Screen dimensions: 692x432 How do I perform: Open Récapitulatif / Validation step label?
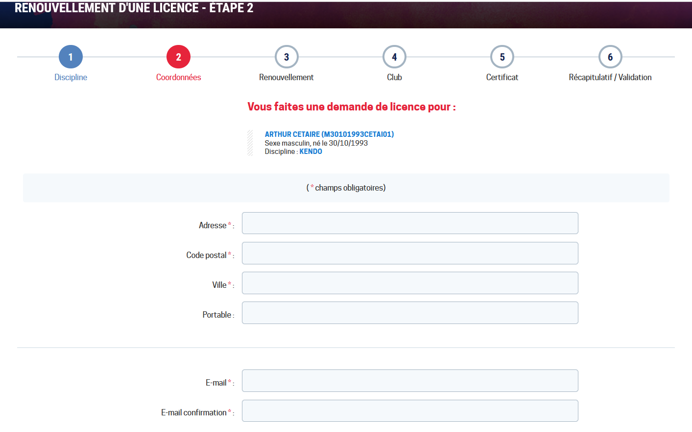pyautogui.click(x=610, y=77)
